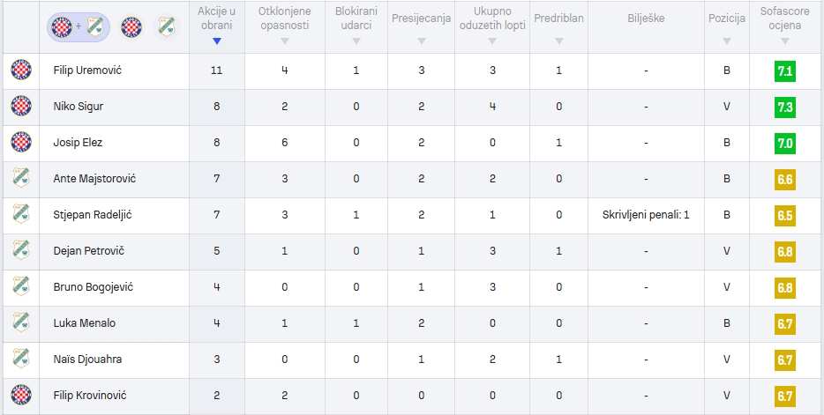
Task: Open Luka Menalo player name
Action: tap(84, 323)
